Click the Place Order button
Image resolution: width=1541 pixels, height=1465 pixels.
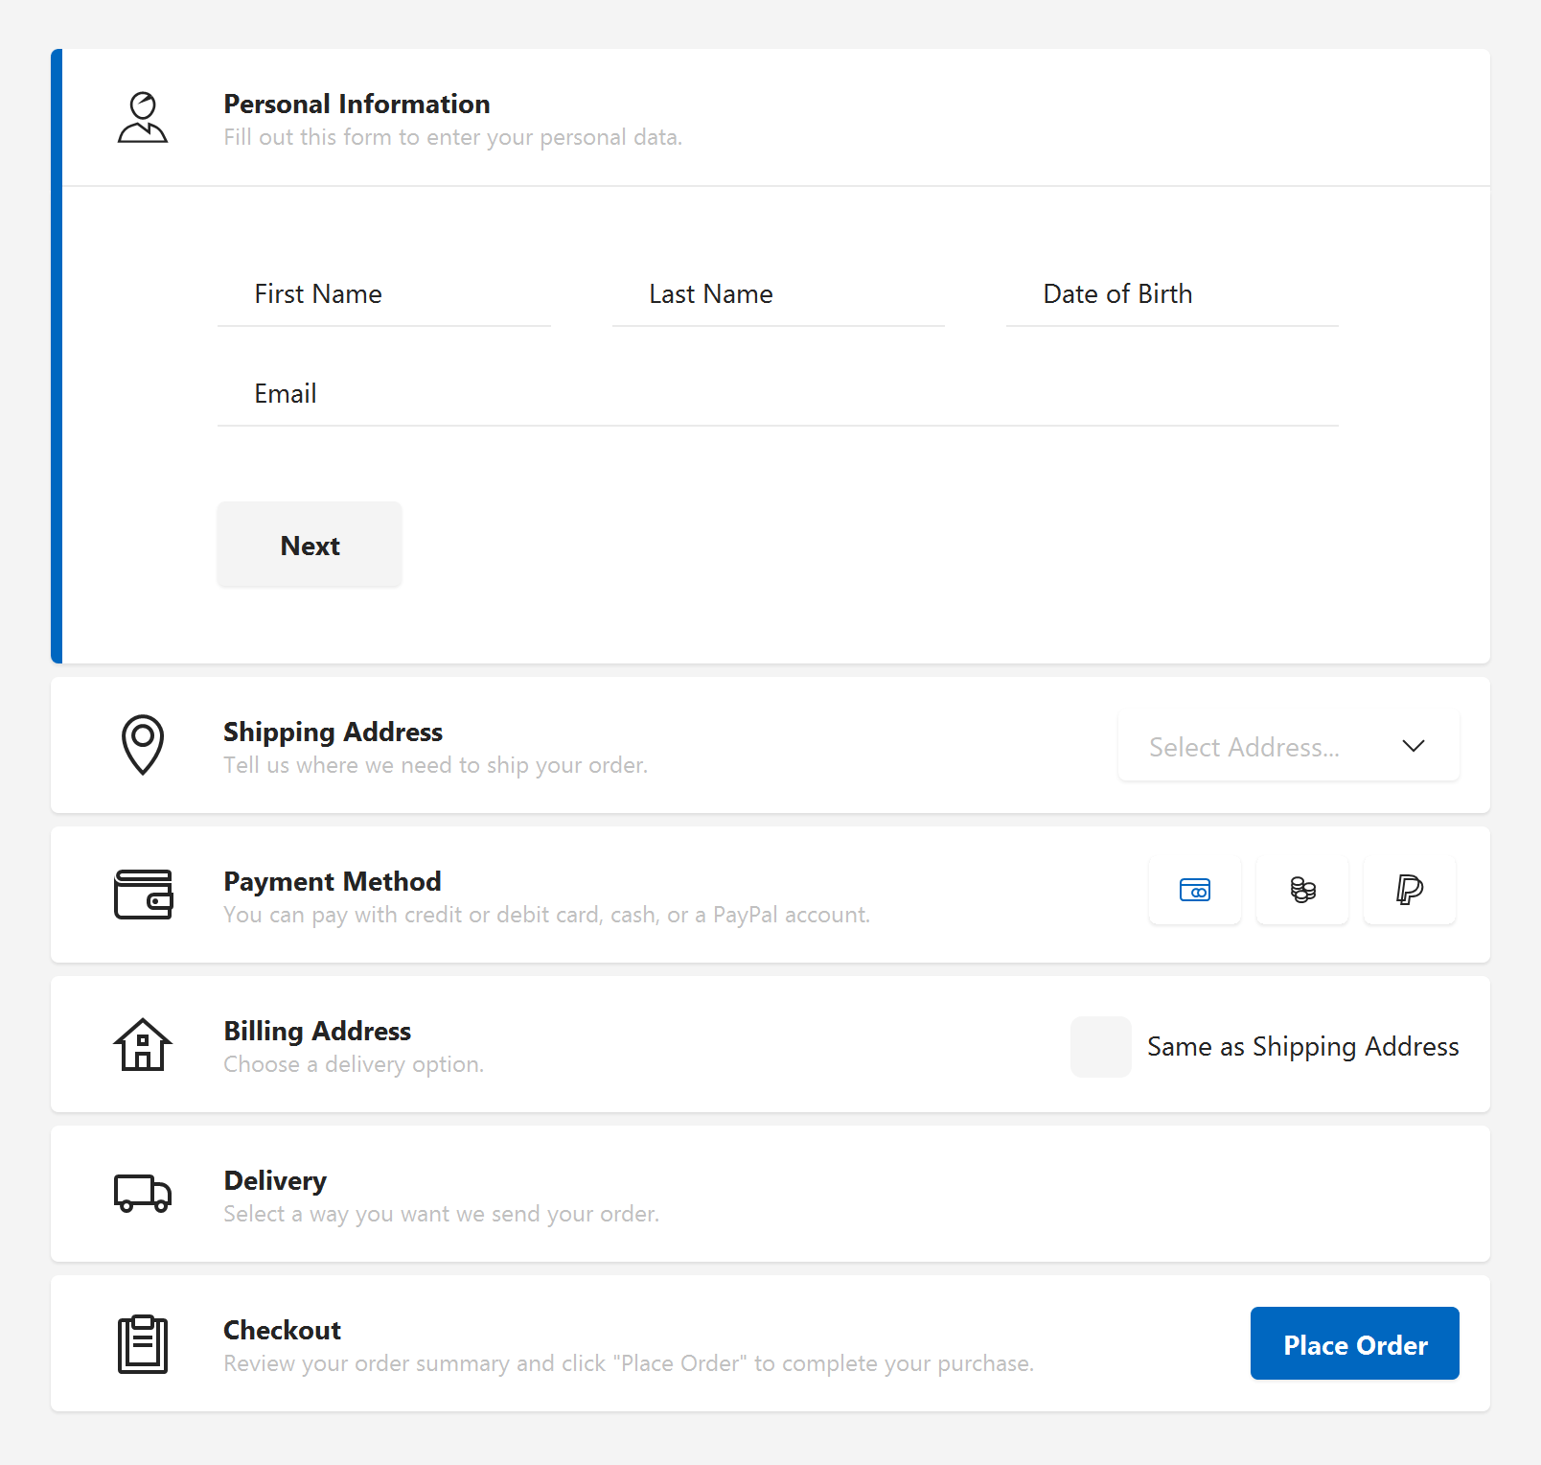pyautogui.click(x=1354, y=1344)
